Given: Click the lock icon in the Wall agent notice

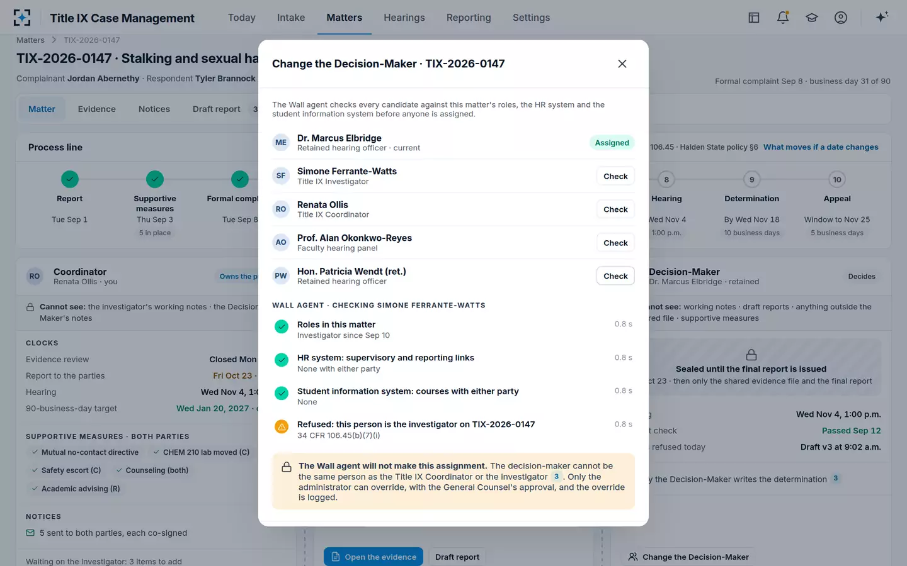Looking at the screenshot, I should pyautogui.click(x=287, y=467).
